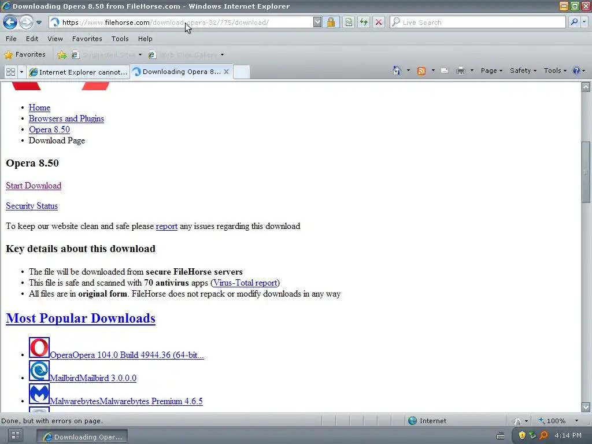
Task: Click the Malwarebytes logo thumbnail
Action: tap(39, 394)
